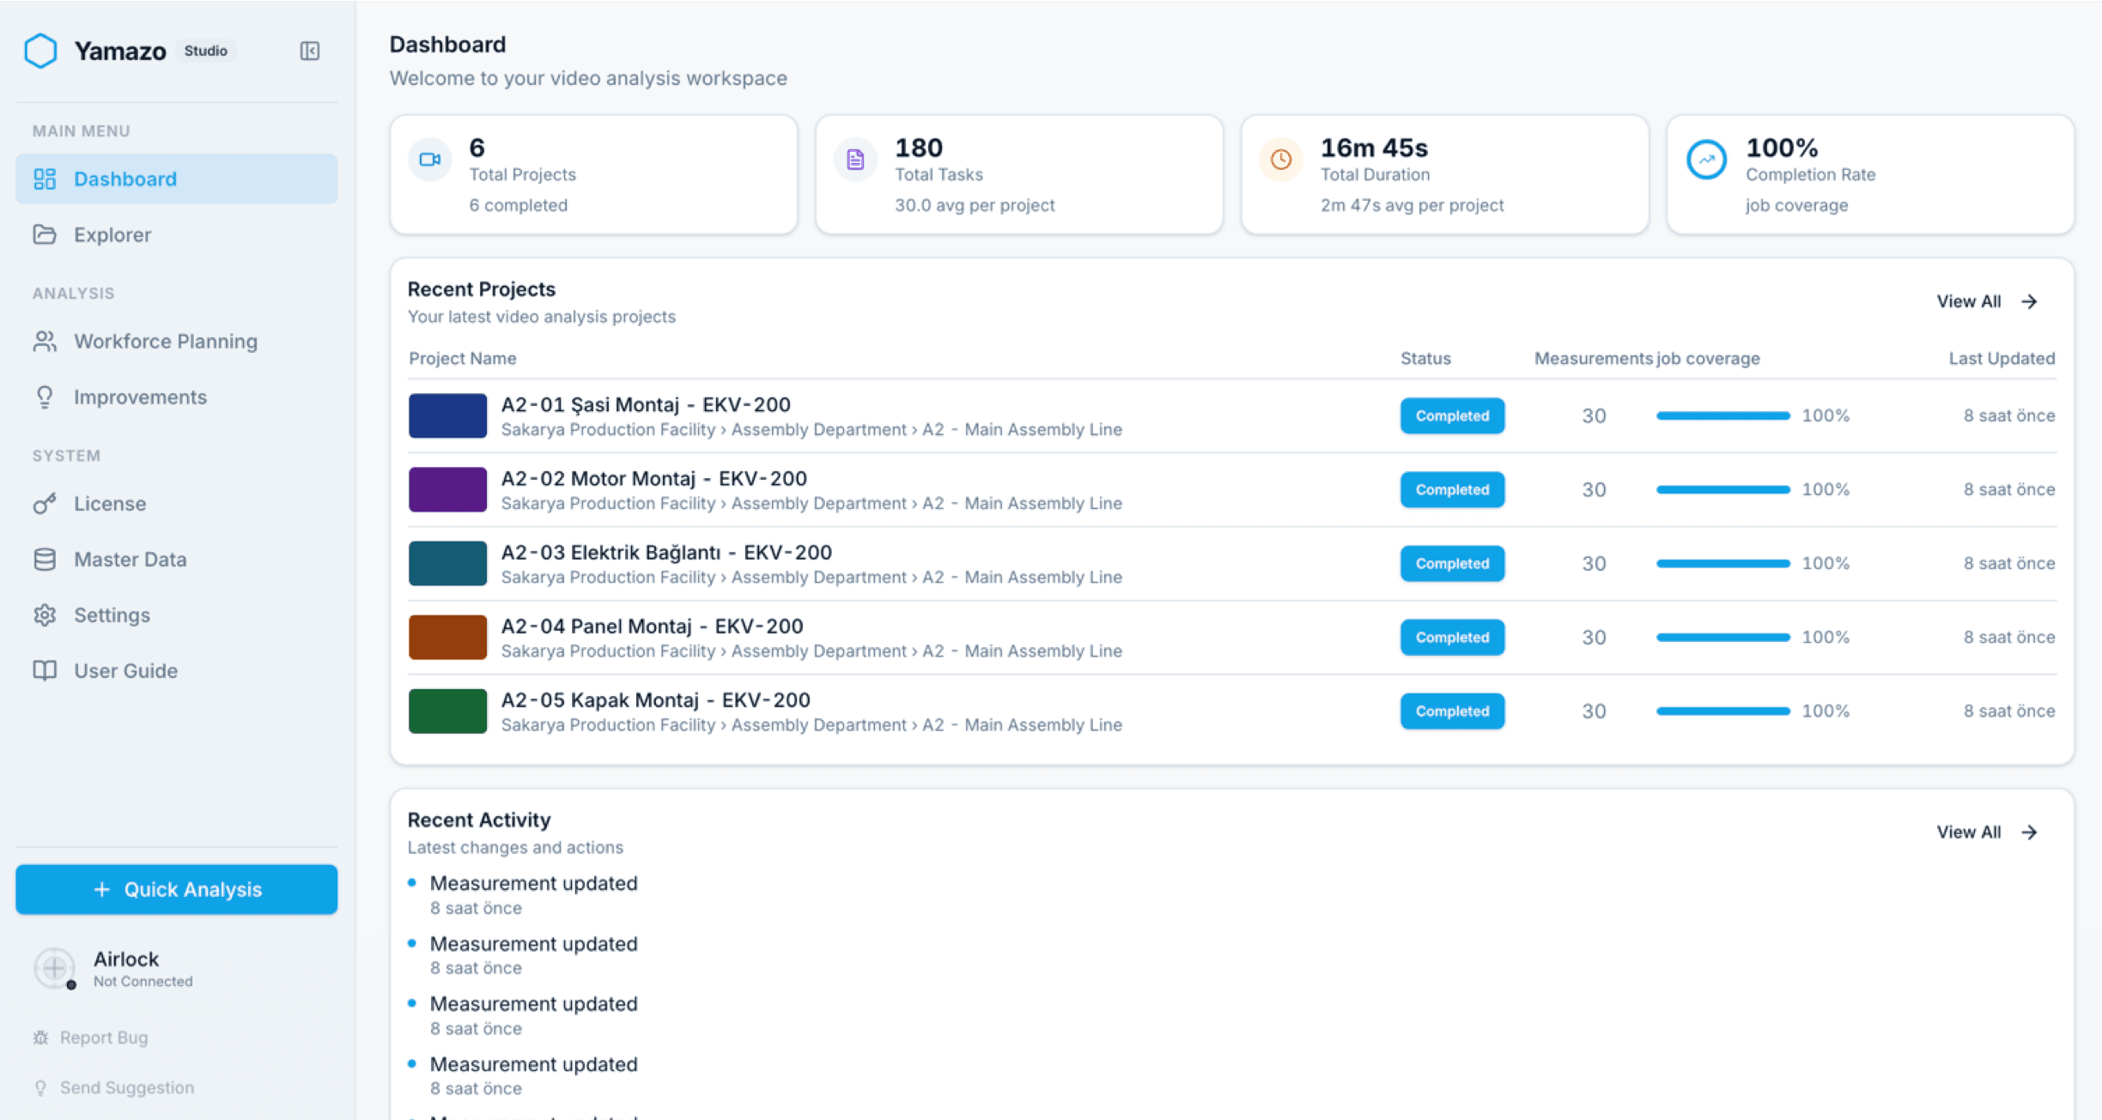The image size is (2102, 1120).
Task: Open the User Guide
Action: click(176, 670)
